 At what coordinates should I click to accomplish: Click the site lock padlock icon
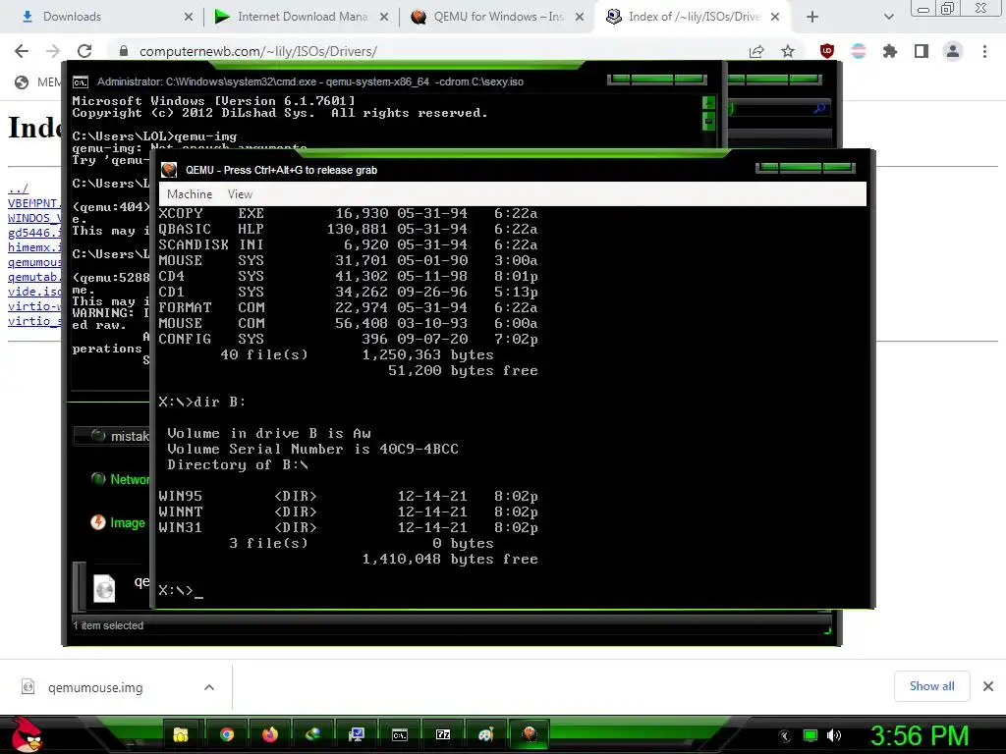tap(125, 51)
